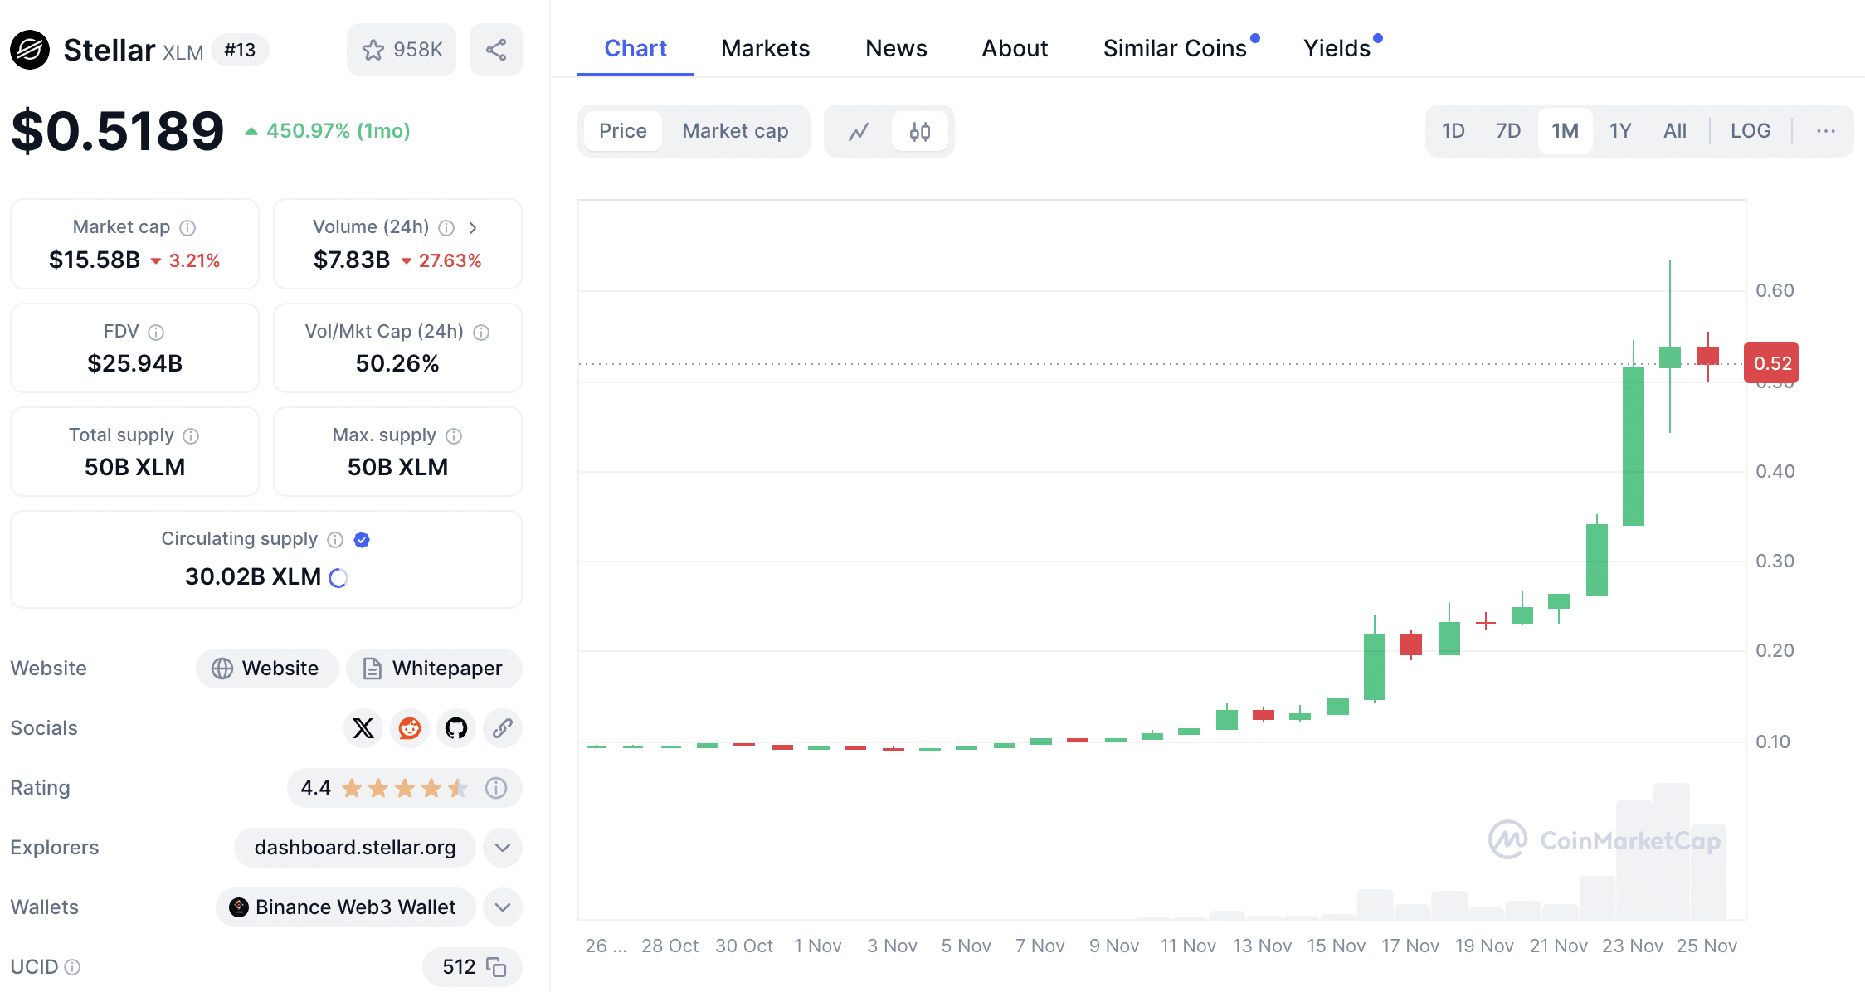Open Stellar's X social profile
The width and height of the screenshot is (1865, 992).
[363, 728]
